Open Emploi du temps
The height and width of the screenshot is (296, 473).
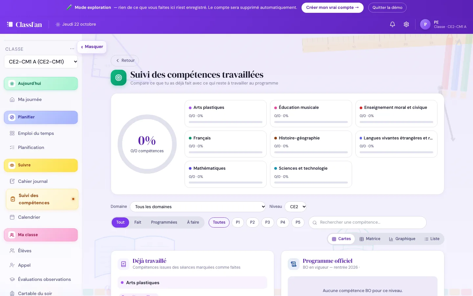[41, 133]
